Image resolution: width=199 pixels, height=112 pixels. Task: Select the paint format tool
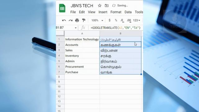(x=84, y=20)
